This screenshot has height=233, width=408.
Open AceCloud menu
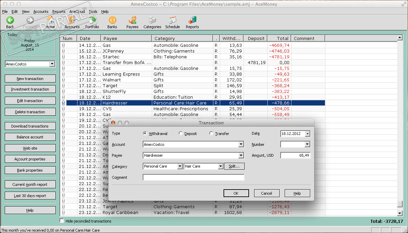coord(77,12)
